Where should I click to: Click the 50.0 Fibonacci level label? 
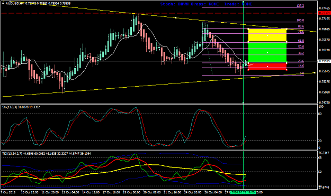(x=301, y=46)
